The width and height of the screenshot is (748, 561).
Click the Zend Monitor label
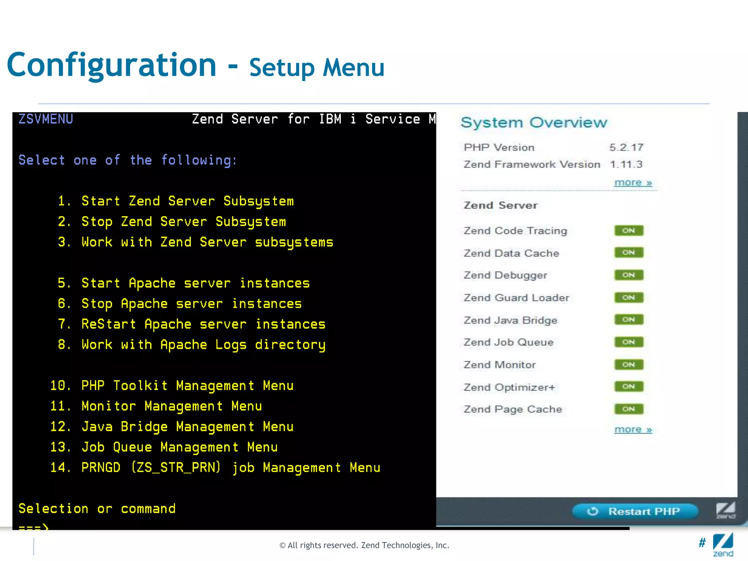[x=500, y=365]
